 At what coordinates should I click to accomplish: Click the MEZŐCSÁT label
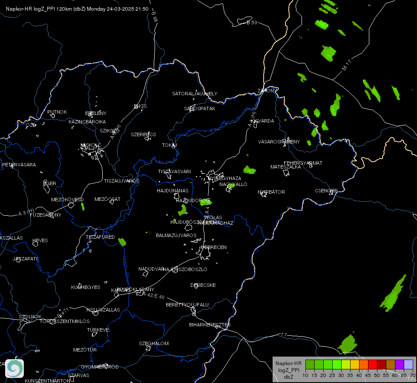click(107, 199)
